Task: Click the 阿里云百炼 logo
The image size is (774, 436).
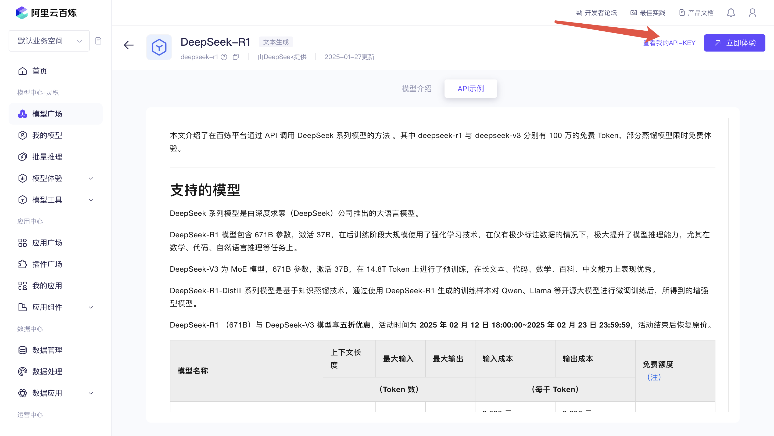Action: [x=46, y=13]
